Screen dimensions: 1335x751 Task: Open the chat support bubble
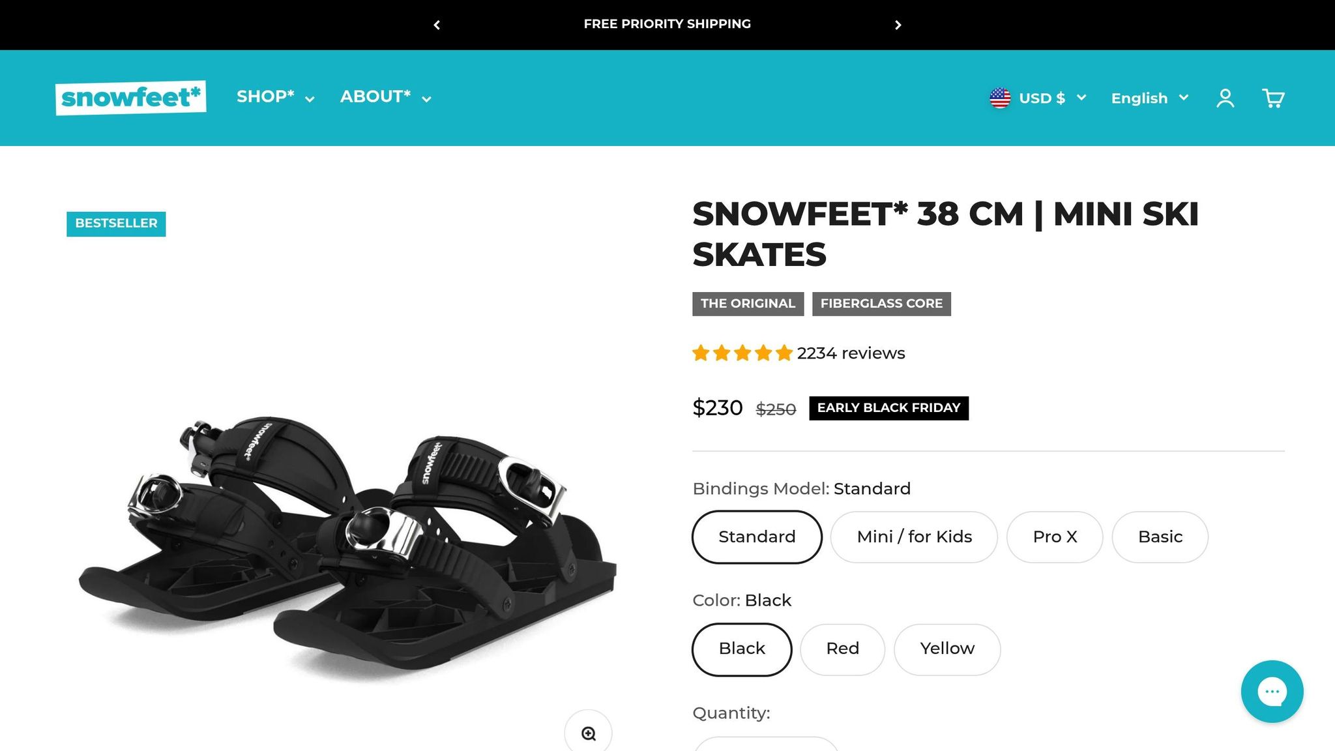pos(1272,691)
